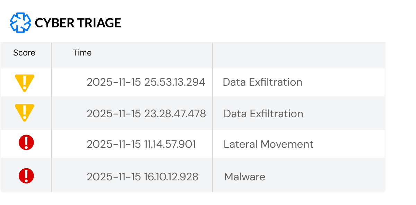The image size is (416, 205).
Task: Click the Cyber Triage star logo icon
Action: pyautogui.click(x=21, y=23)
